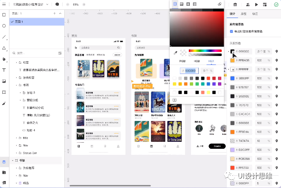Pick a color with the eyedropper
Image resolution: width=281 pixels, height=188 pixels.
175,53
